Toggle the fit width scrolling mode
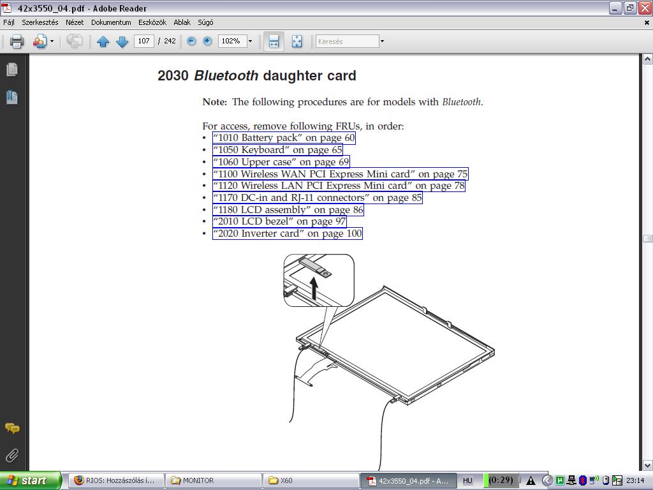 (x=274, y=41)
